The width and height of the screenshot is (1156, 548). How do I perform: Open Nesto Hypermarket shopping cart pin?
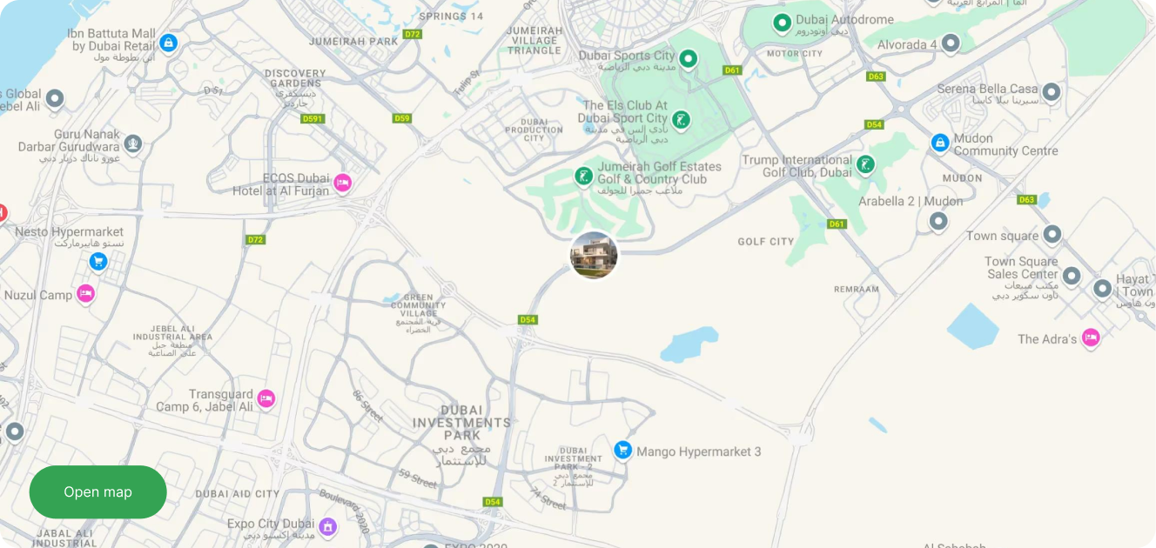pos(98,260)
